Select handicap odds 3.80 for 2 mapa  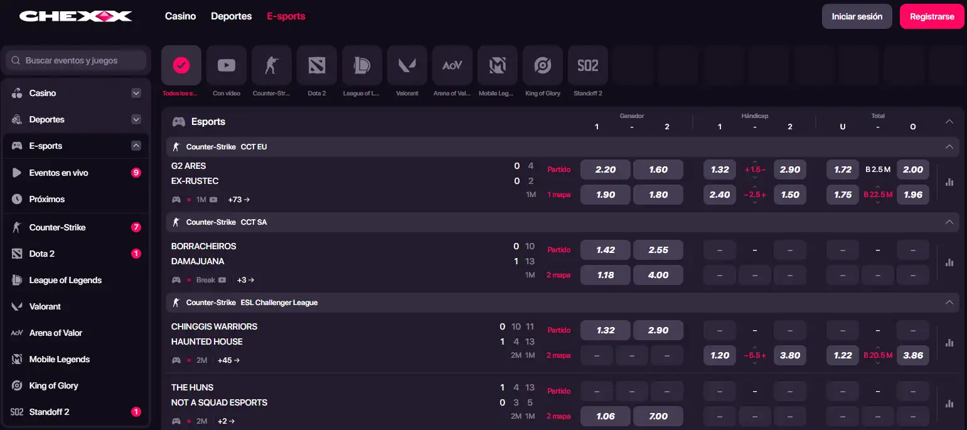790,355
